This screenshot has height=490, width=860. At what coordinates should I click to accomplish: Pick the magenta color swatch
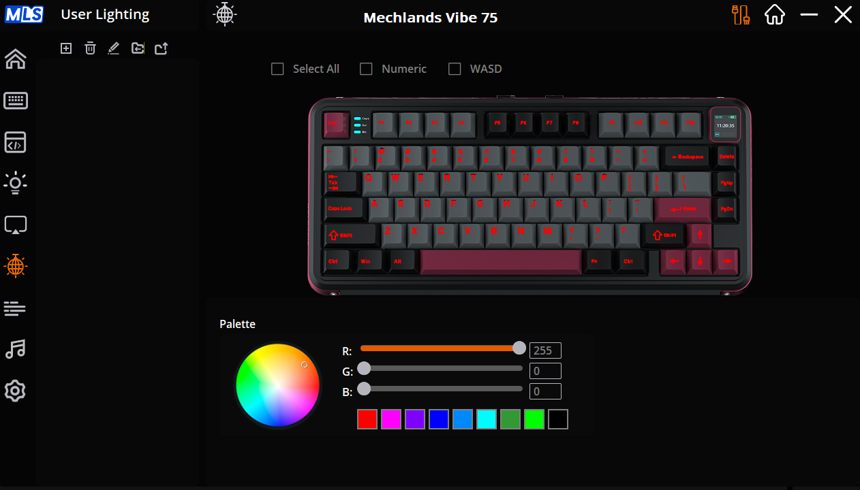391,419
